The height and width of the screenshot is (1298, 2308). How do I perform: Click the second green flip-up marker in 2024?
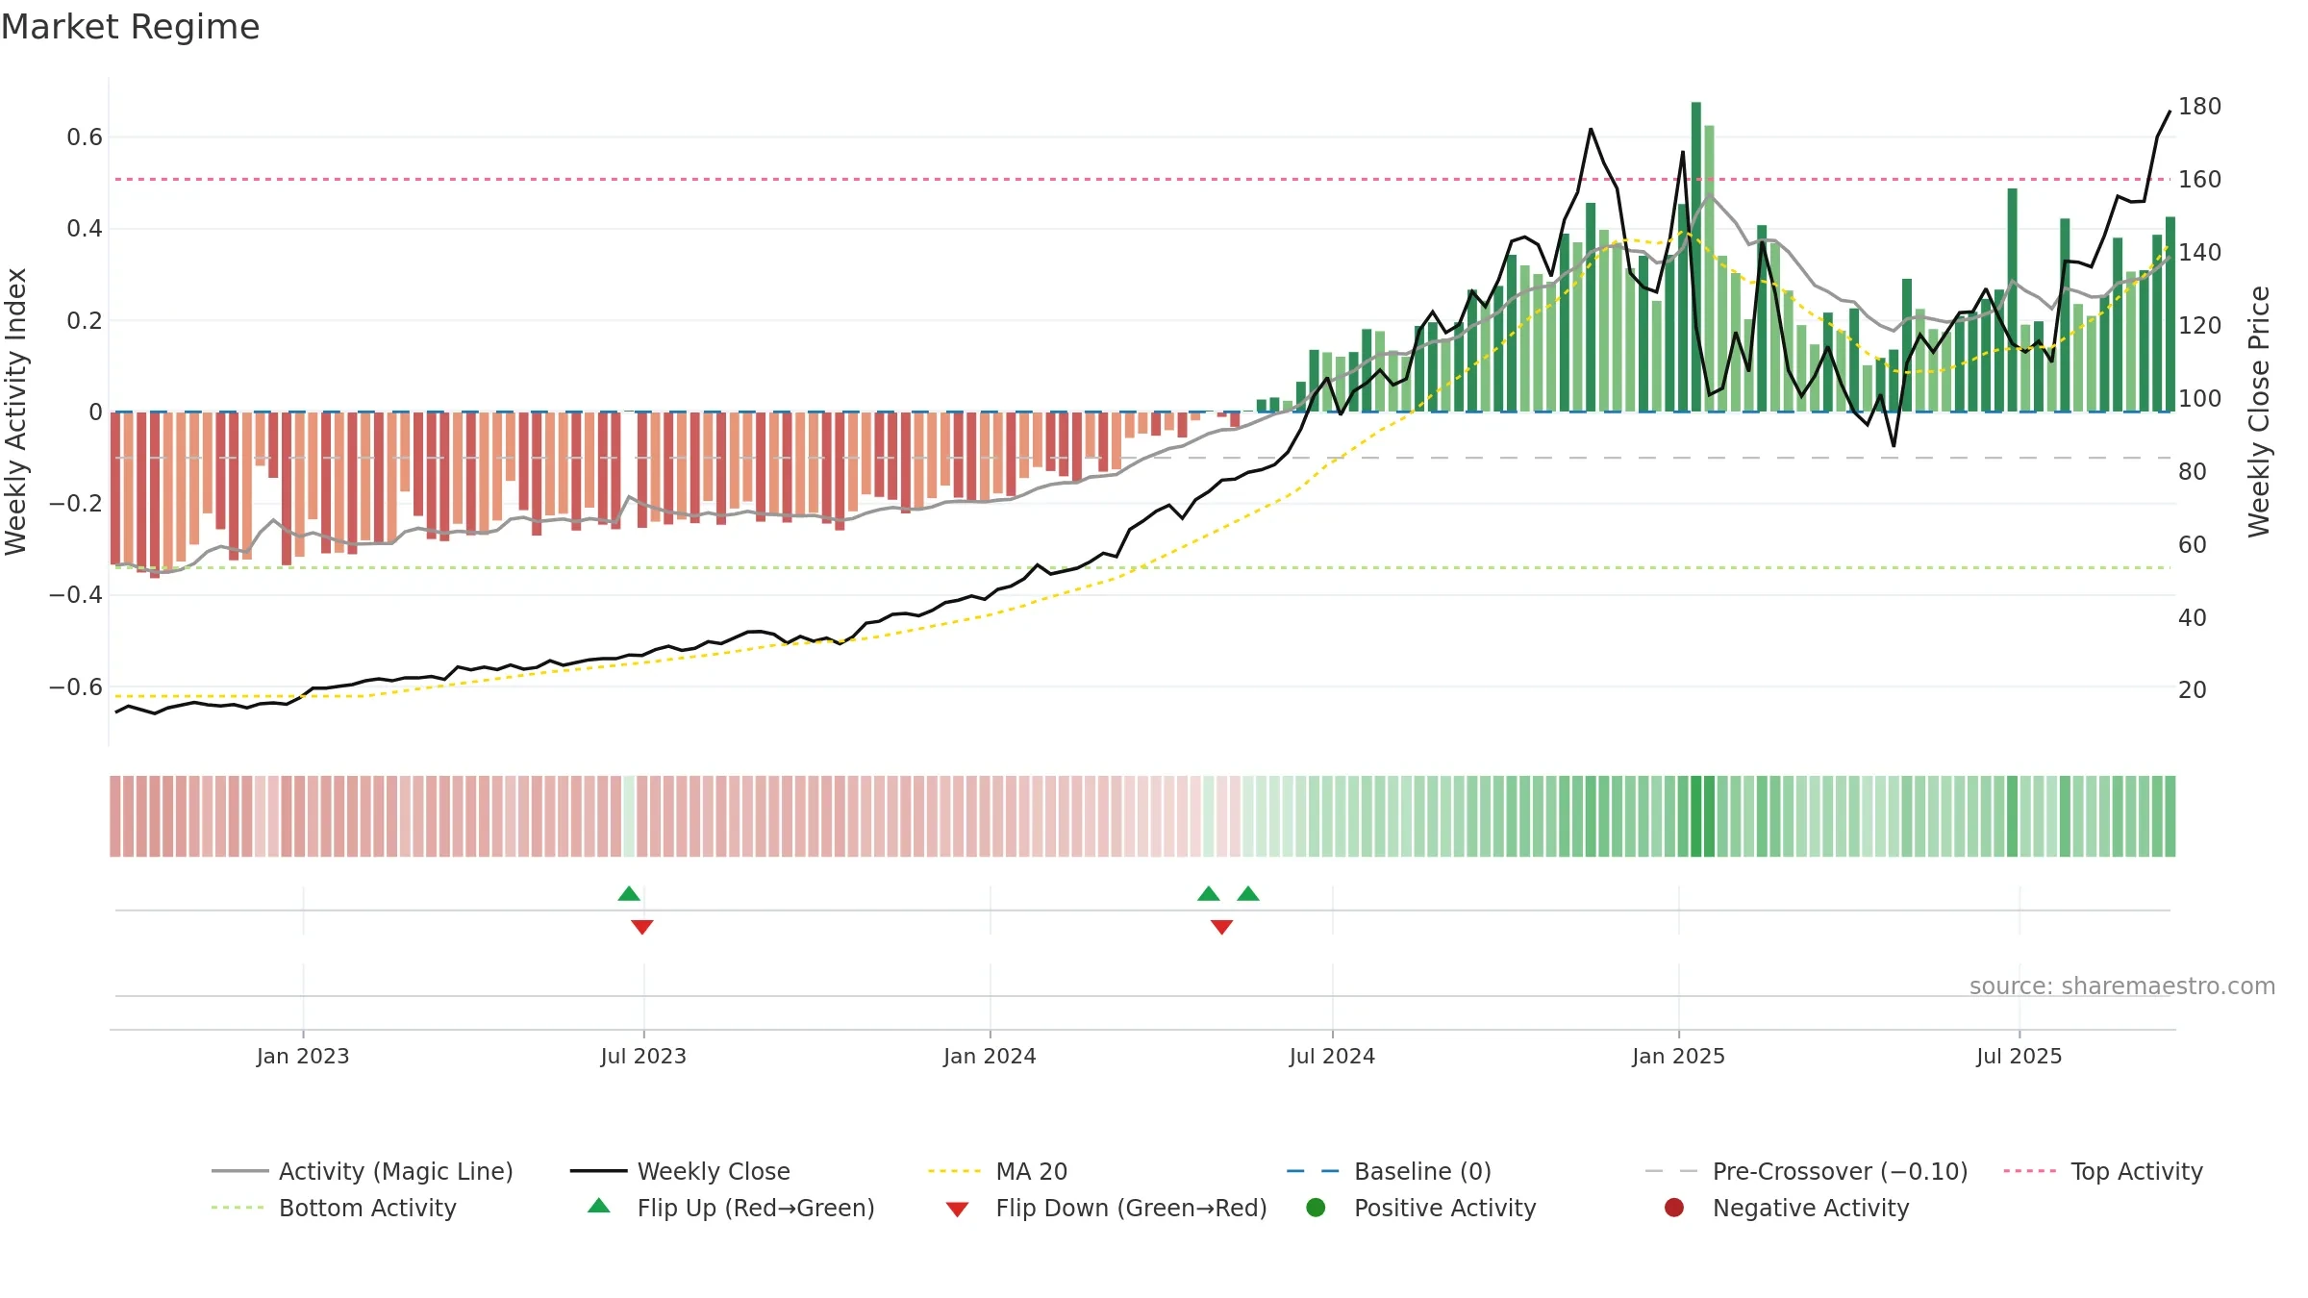(x=1248, y=893)
